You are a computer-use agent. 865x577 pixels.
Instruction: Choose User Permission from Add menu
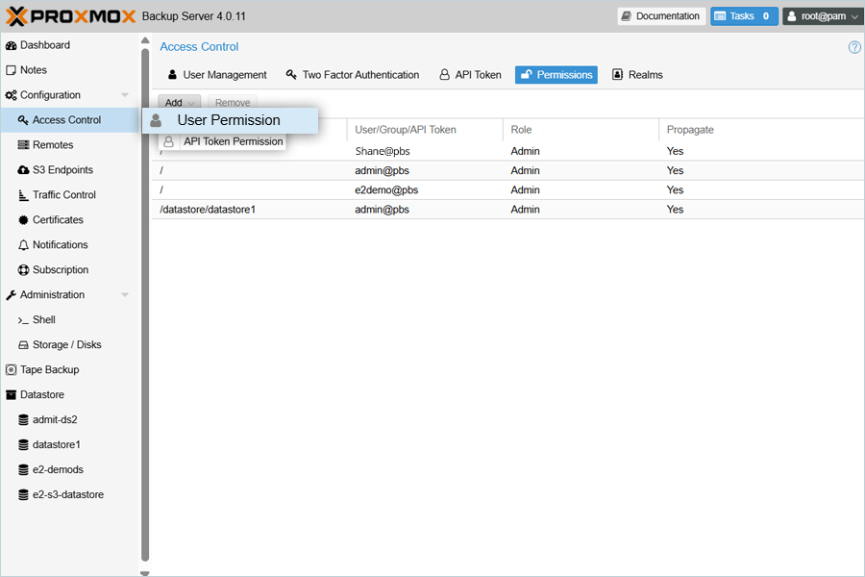pos(229,120)
